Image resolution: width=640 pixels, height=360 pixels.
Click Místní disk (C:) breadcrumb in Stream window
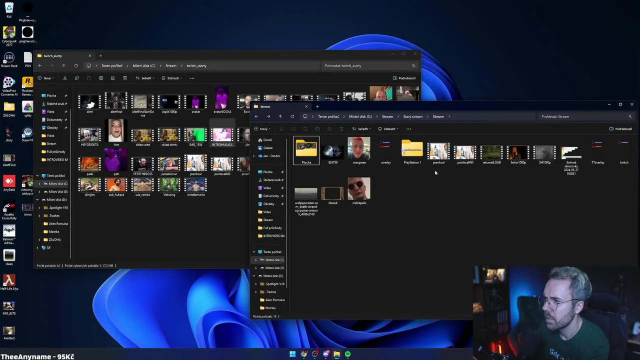pyautogui.click(x=360, y=116)
